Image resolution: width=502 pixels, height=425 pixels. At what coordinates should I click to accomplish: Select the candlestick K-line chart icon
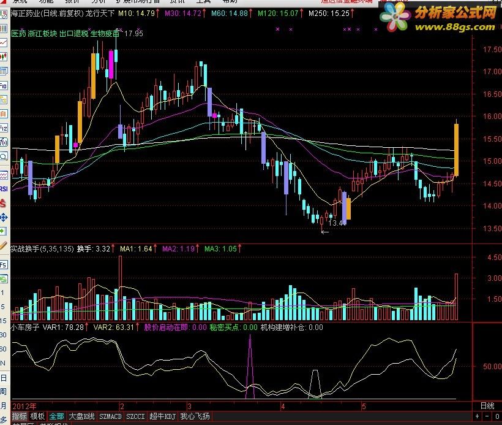tap(3, 57)
